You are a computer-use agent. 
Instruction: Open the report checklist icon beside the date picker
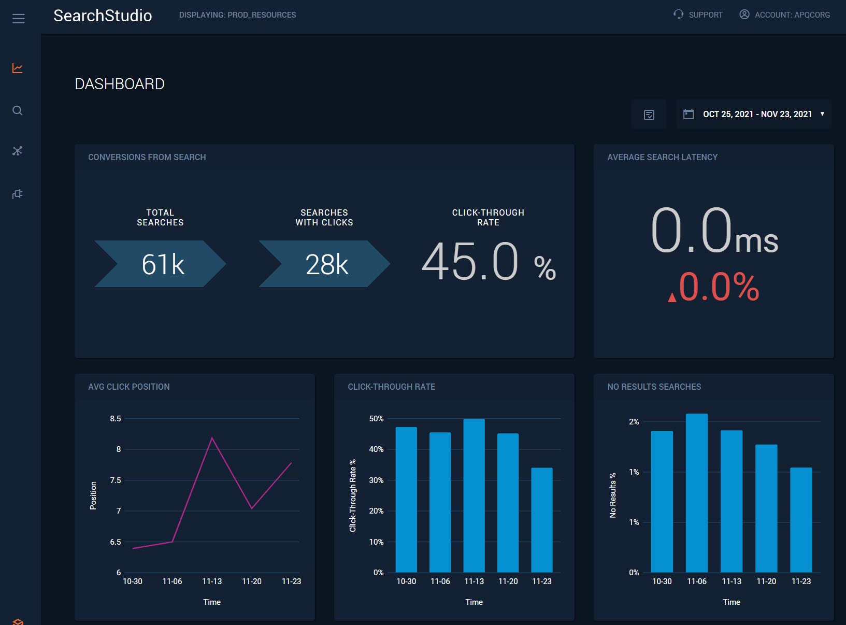pyautogui.click(x=649, y=113)
